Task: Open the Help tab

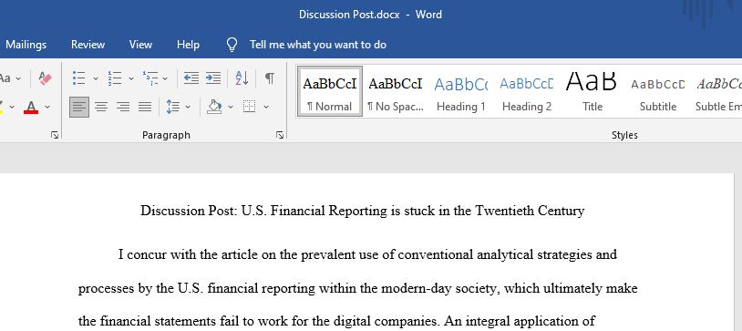Action: 188,45
